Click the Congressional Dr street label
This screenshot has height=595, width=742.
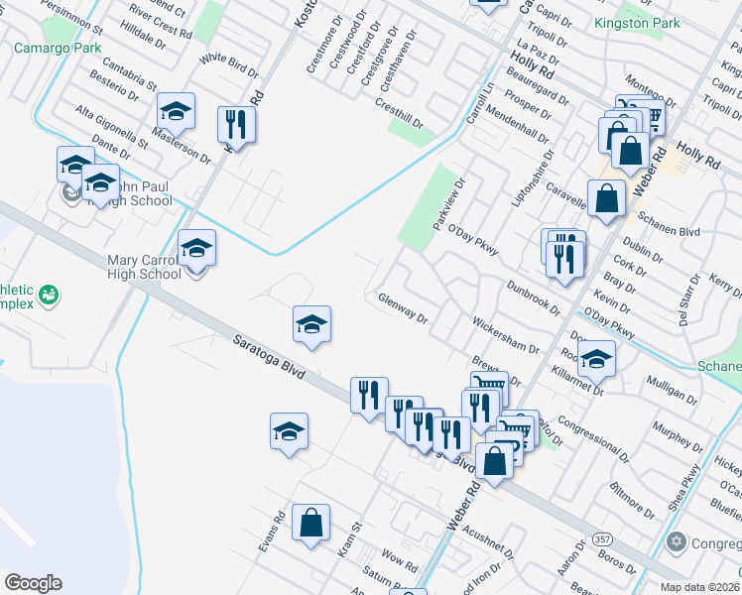pyautogui.click(x=593, y=439)
